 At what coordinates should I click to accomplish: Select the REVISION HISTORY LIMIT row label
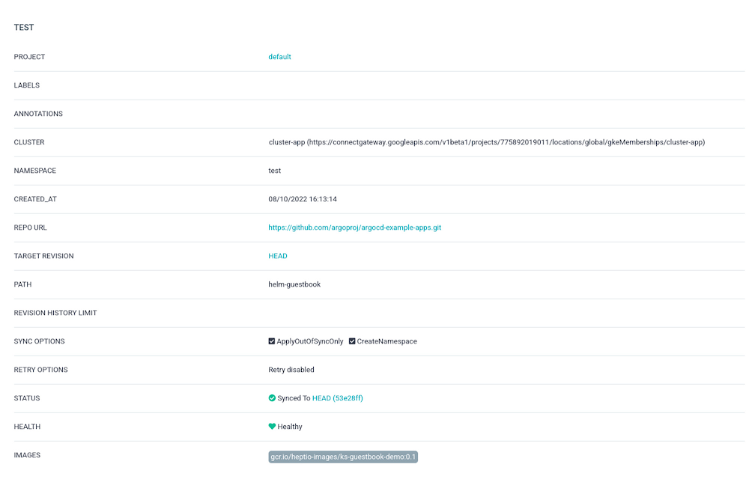click(x=55, y=313)
